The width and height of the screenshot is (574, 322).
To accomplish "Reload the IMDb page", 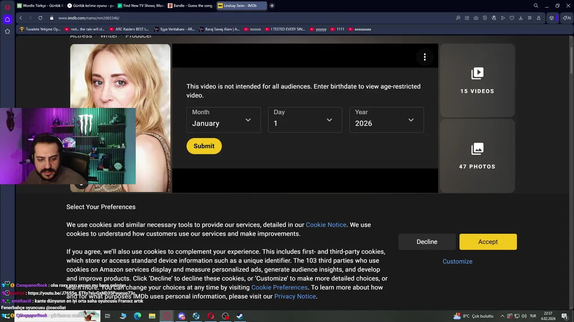I will (x=40, y=18).
